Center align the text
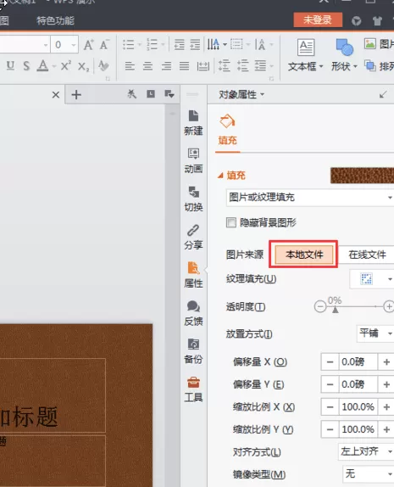The height and width of the screenshot is (487, 394). pyautogui.click(x=147, y=66)
